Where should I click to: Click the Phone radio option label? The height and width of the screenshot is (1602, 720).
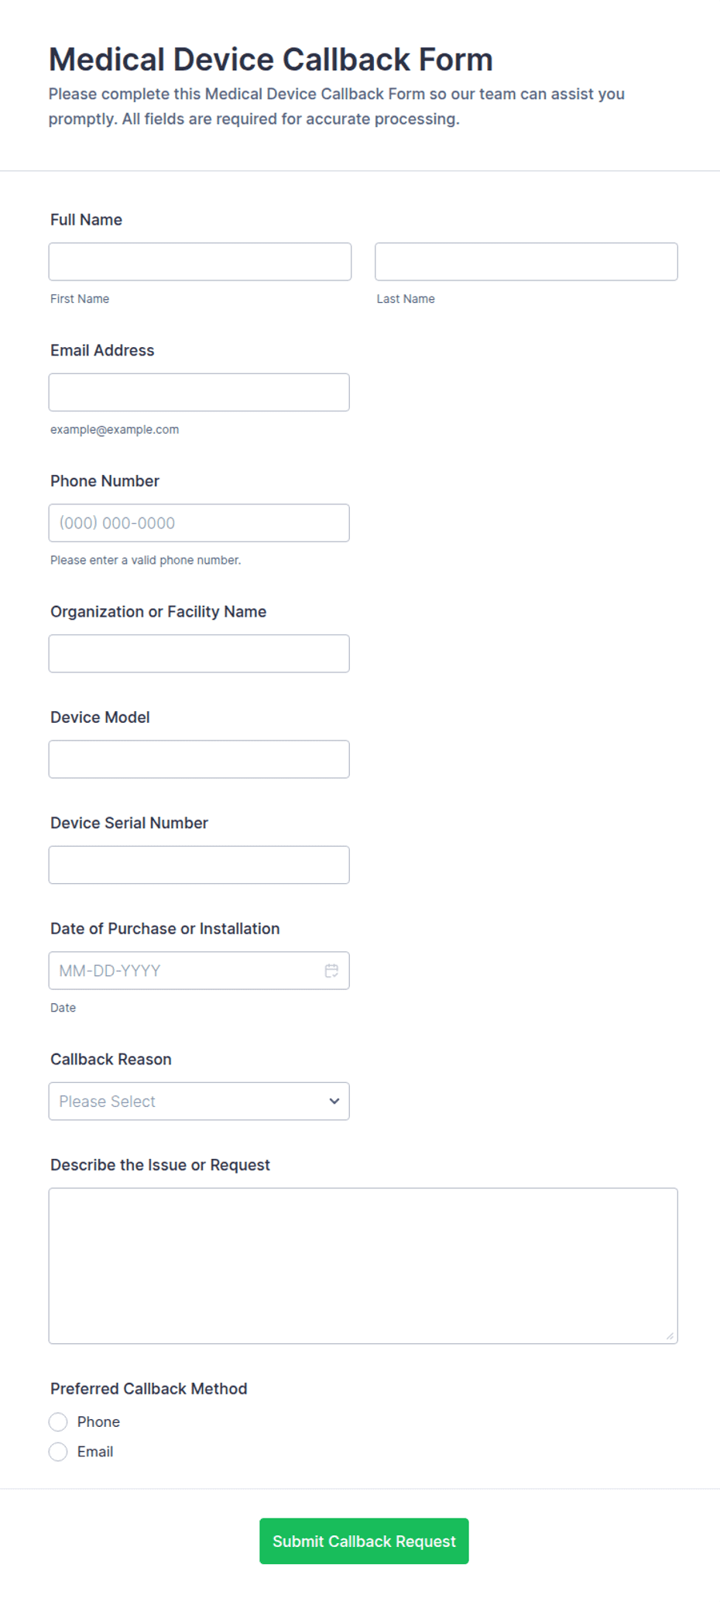tap(98, 1422)
